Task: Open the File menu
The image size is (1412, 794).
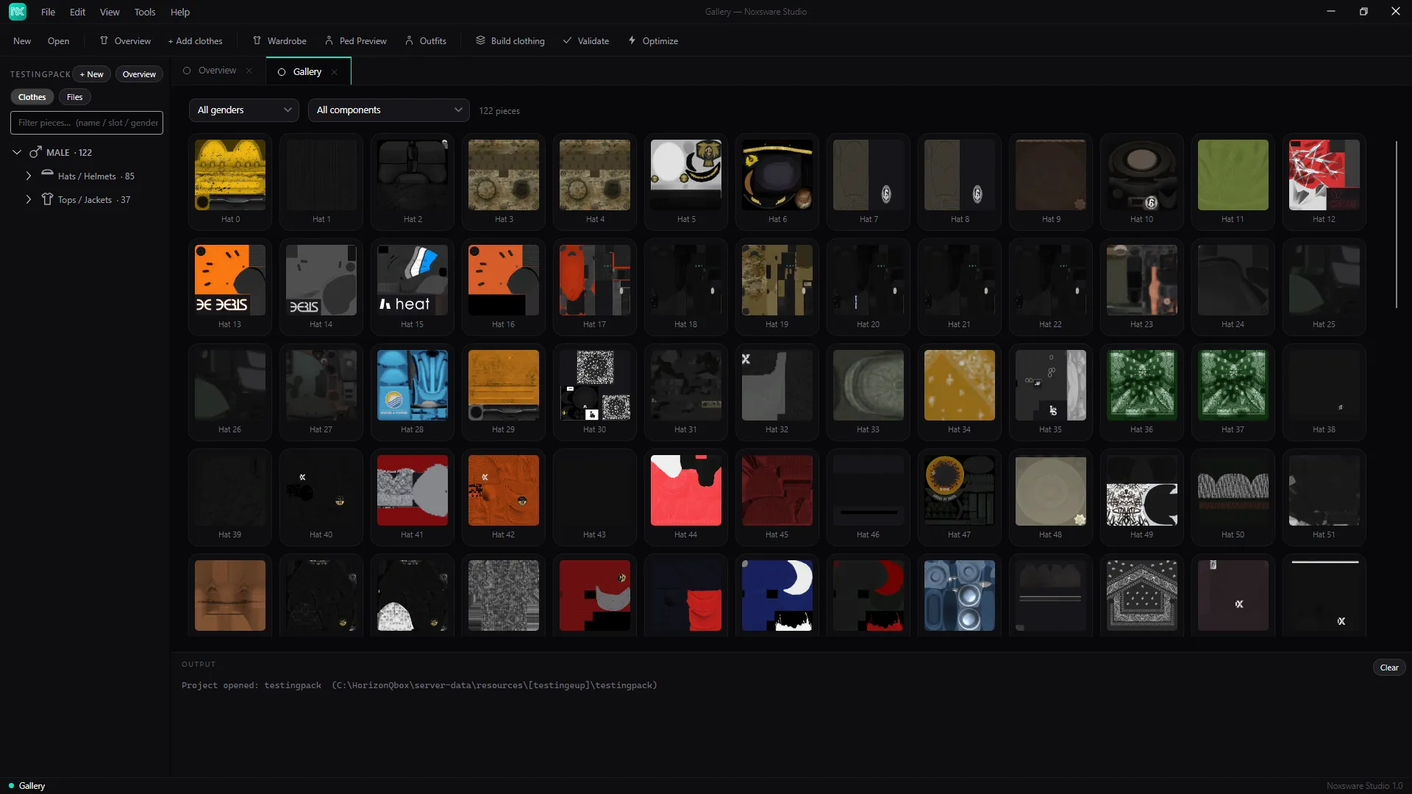Action: [48, 12]
